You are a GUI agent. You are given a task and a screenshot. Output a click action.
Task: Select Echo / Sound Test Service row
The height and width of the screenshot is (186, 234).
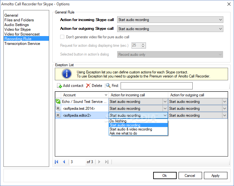pos(85,102)
